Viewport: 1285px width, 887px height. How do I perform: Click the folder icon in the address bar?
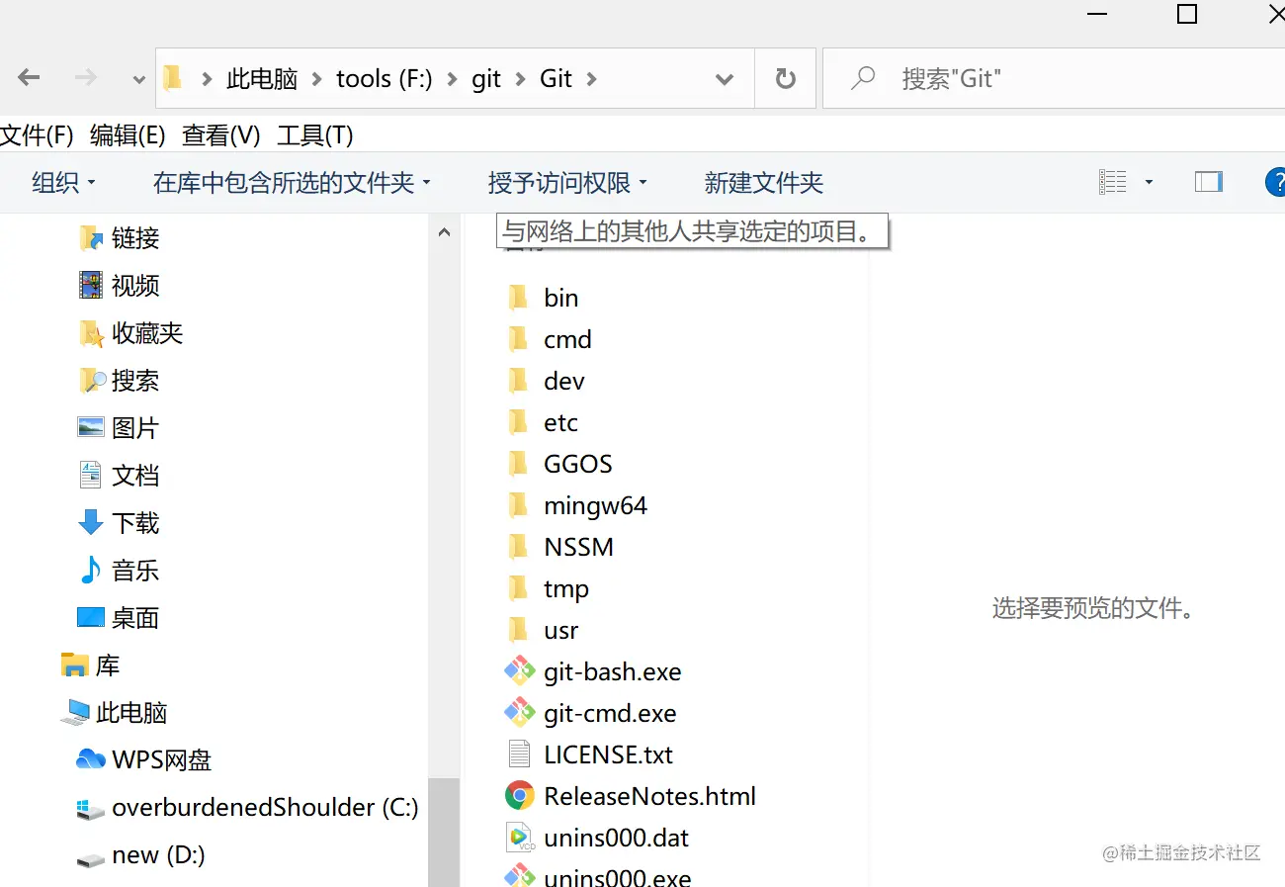tap(173, 77)
